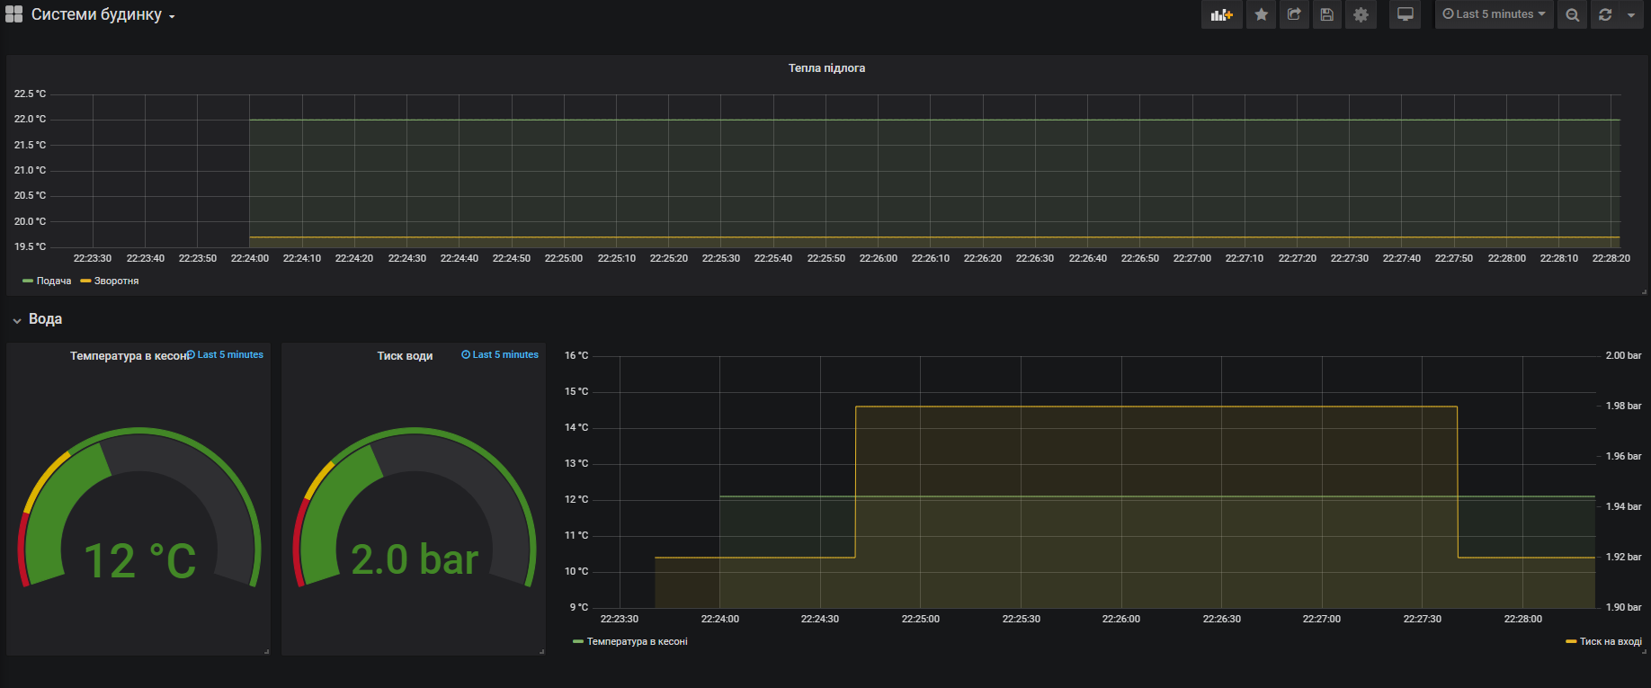
Task: Open refresh interval dropdown arrow
Action: 1631,14
